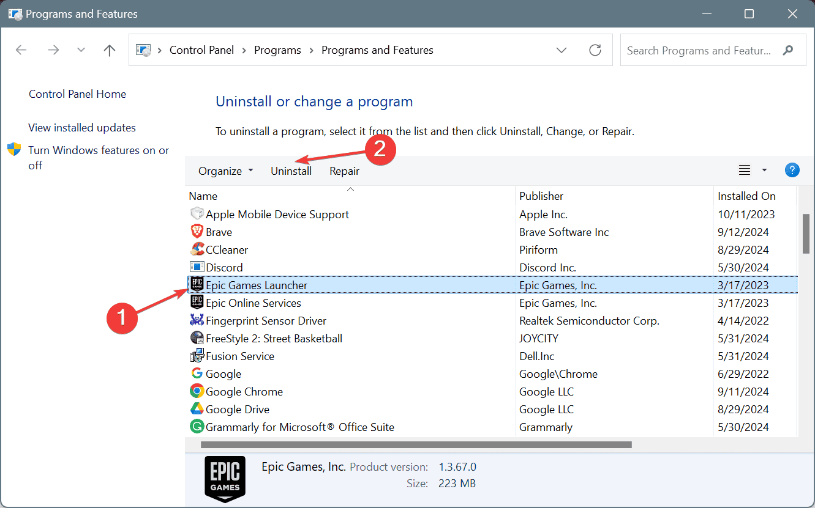This screenshot has height=508, width=815.
Task: Go back with the left arrow
Action: tap(21, 50)
